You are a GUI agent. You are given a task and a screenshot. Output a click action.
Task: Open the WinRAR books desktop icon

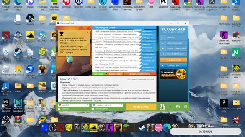pyautogui.click(x=18, y=121)
